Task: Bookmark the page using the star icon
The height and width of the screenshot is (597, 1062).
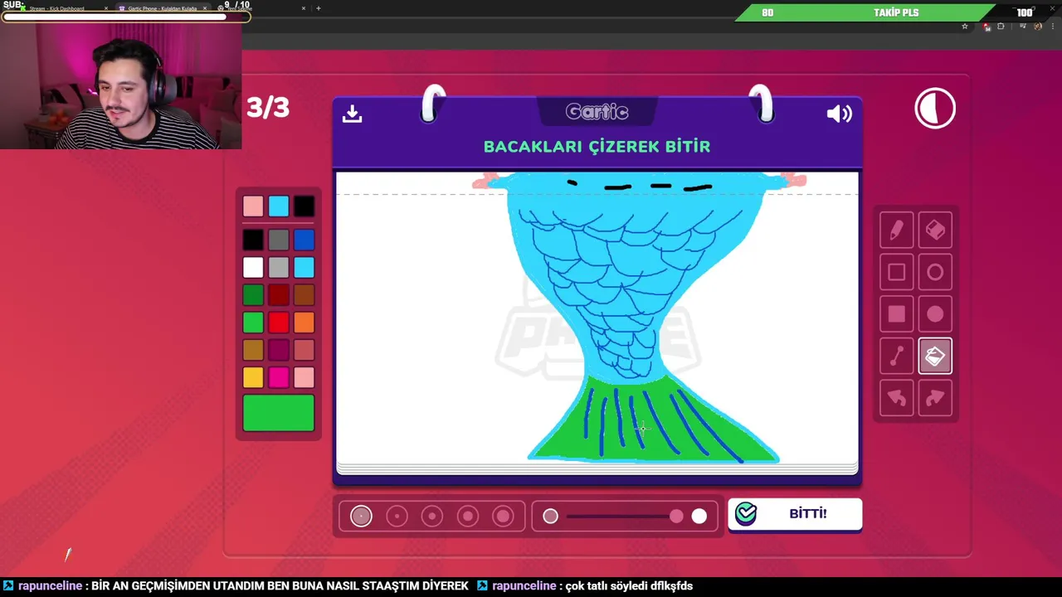Action: (x=964, y=27)
